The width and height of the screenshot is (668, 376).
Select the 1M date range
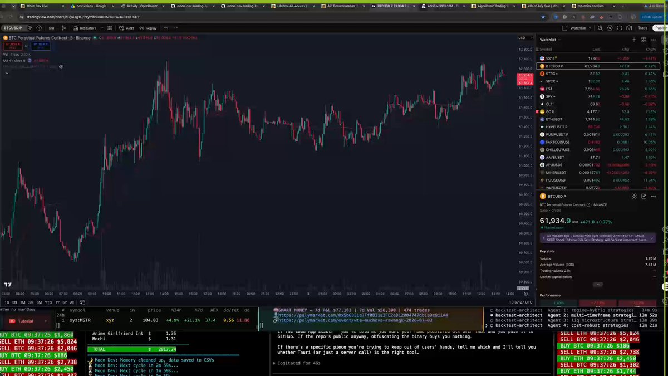23,302
